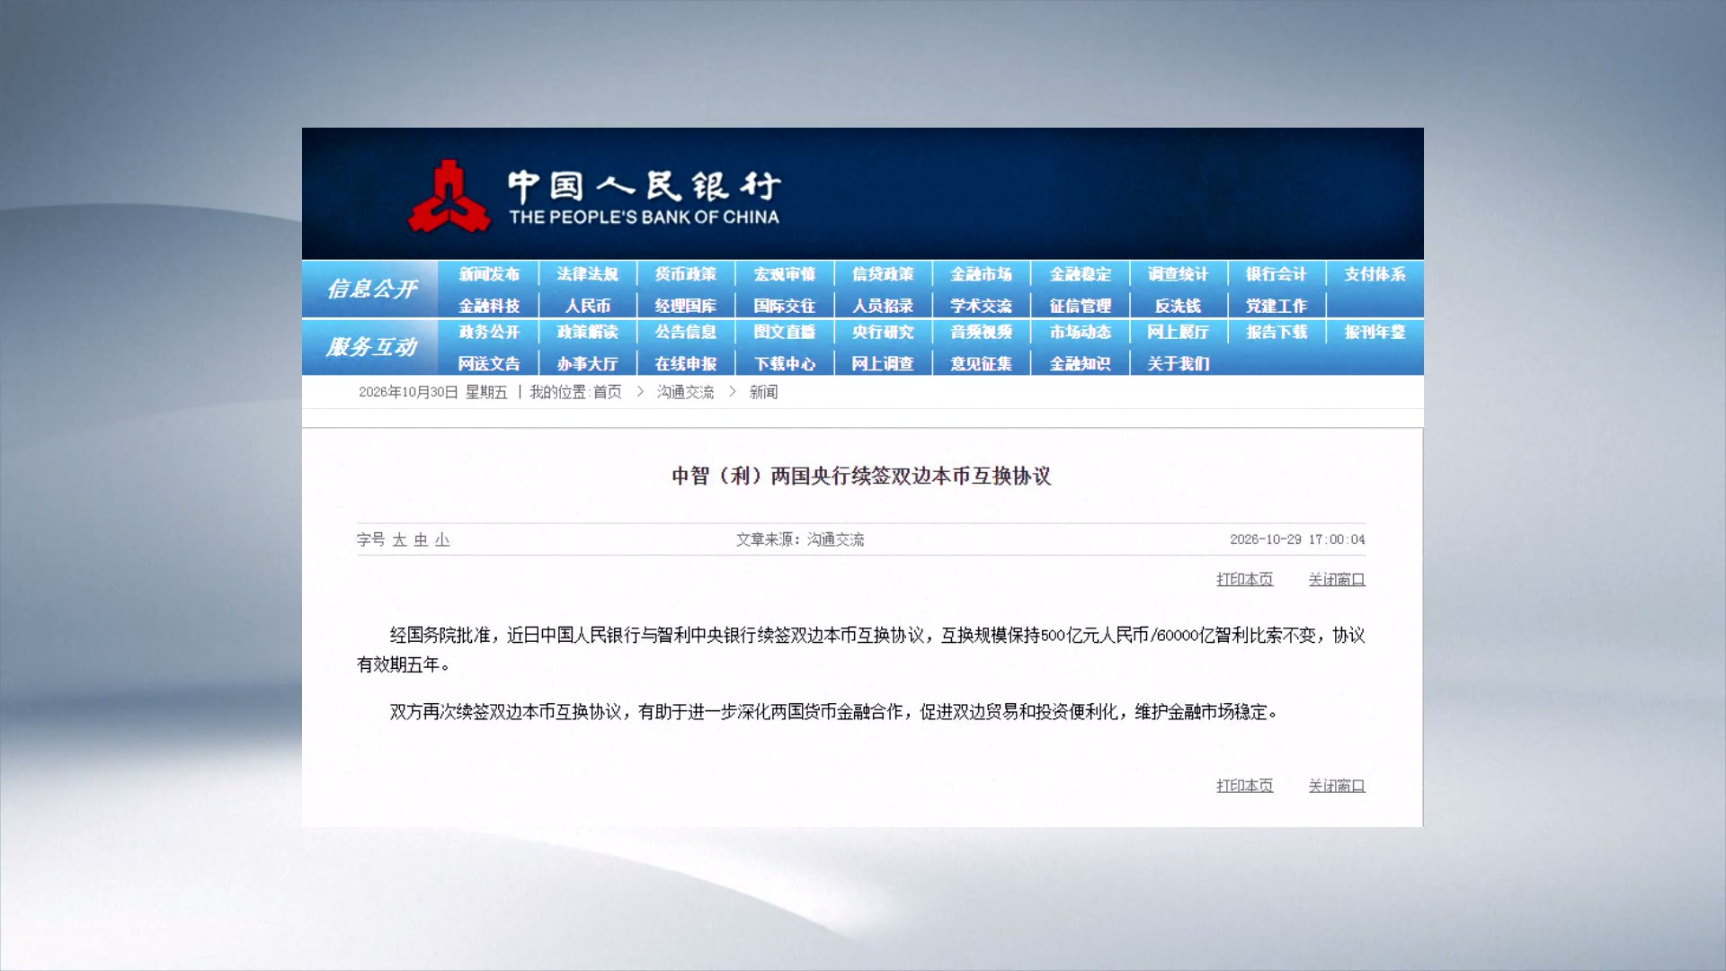Image resolution: width=1726 pixels, height=971 pixels.
Task: Go to 银行会计 section
Action: pos(1277,274)
